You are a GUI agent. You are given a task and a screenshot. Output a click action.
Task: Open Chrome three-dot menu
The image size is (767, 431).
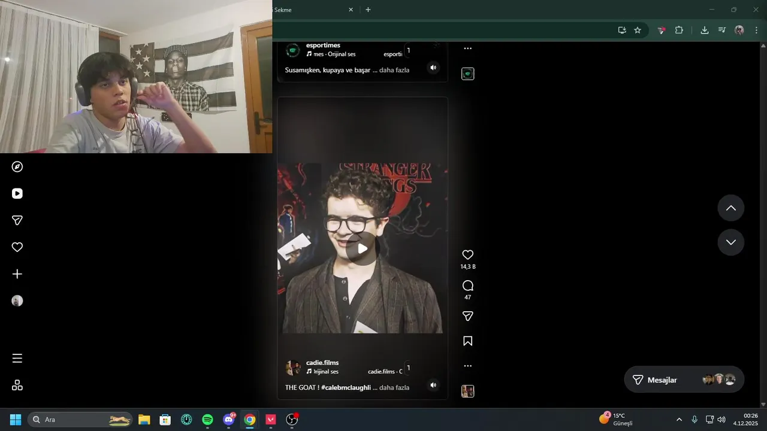pos(756,30)
